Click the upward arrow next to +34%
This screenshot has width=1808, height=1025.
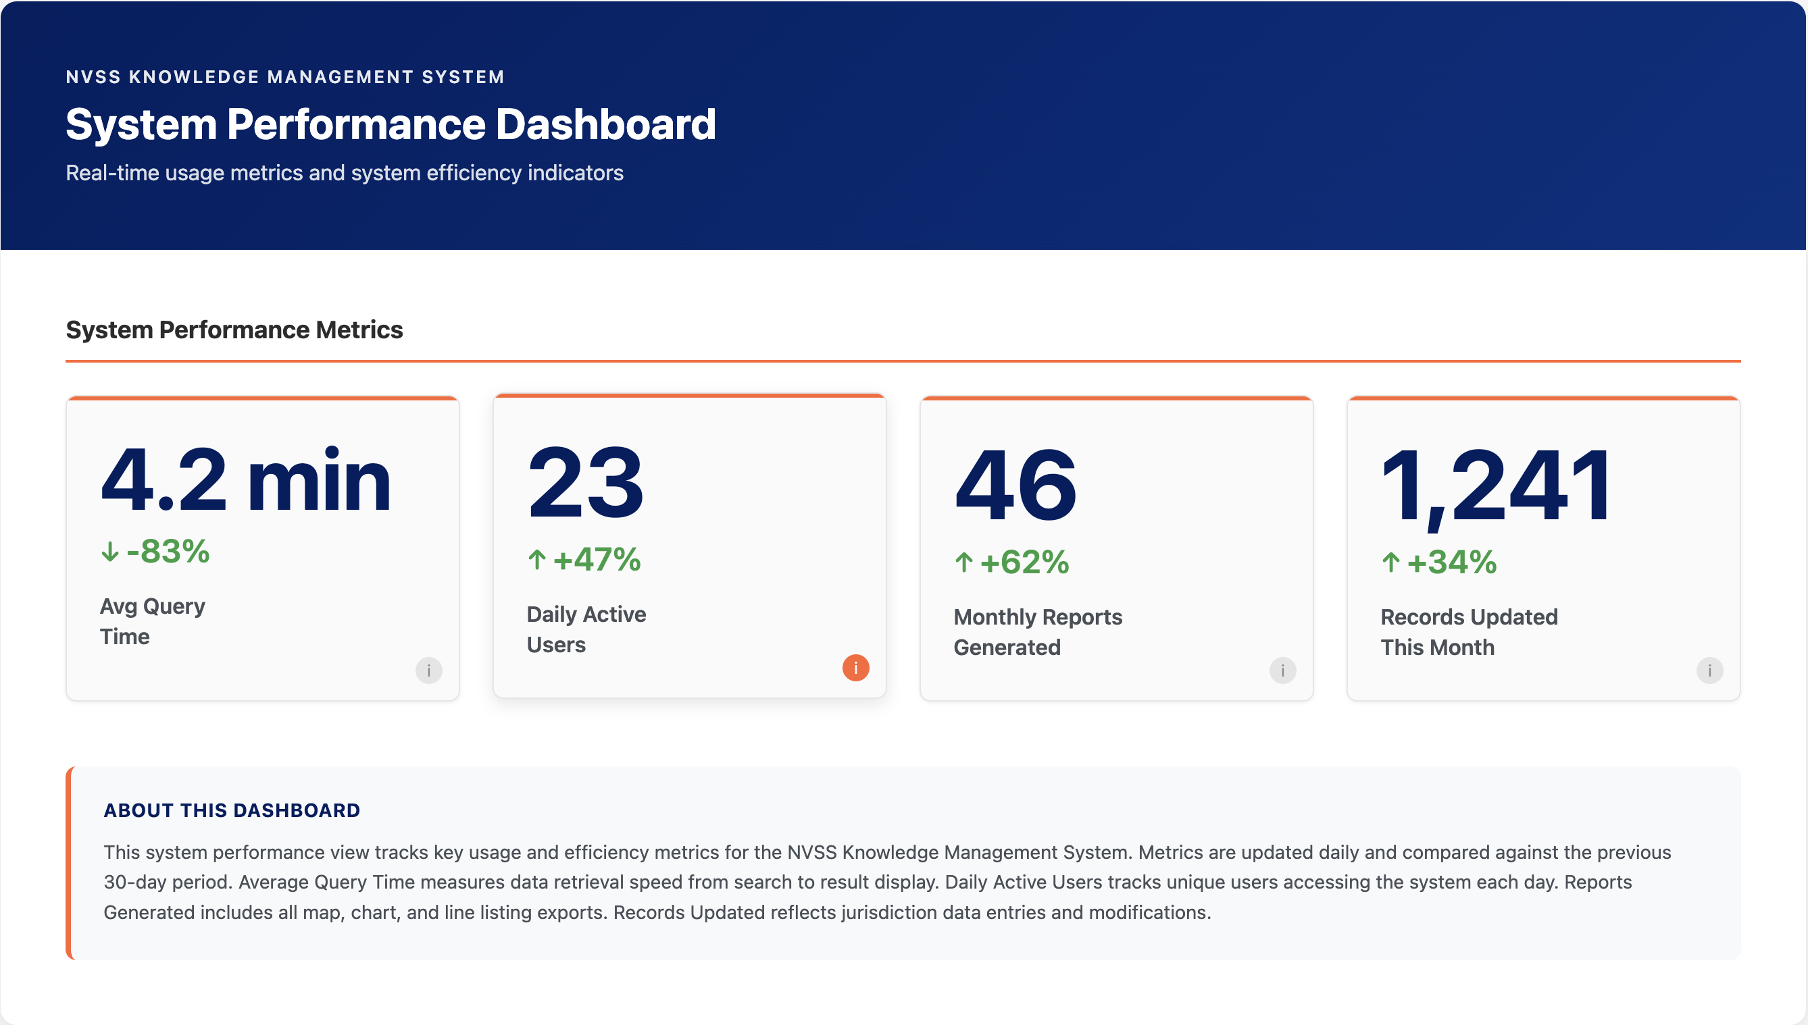(1391, 562)
